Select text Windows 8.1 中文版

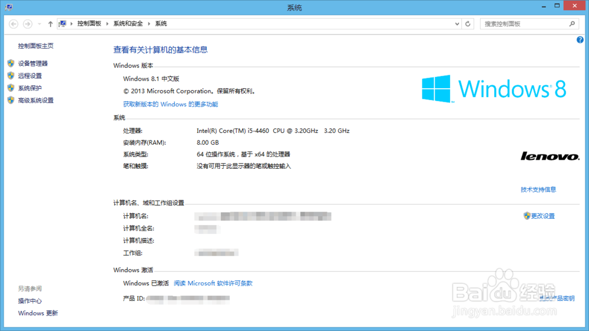[151, 79]
